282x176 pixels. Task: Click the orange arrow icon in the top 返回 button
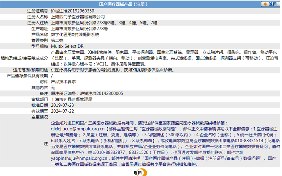(265, 4)
